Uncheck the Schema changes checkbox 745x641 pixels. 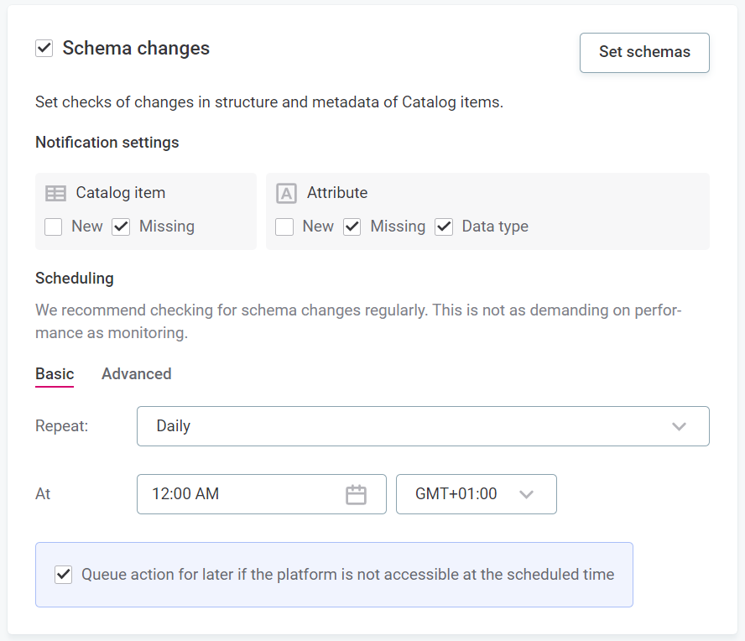[44, 49]
